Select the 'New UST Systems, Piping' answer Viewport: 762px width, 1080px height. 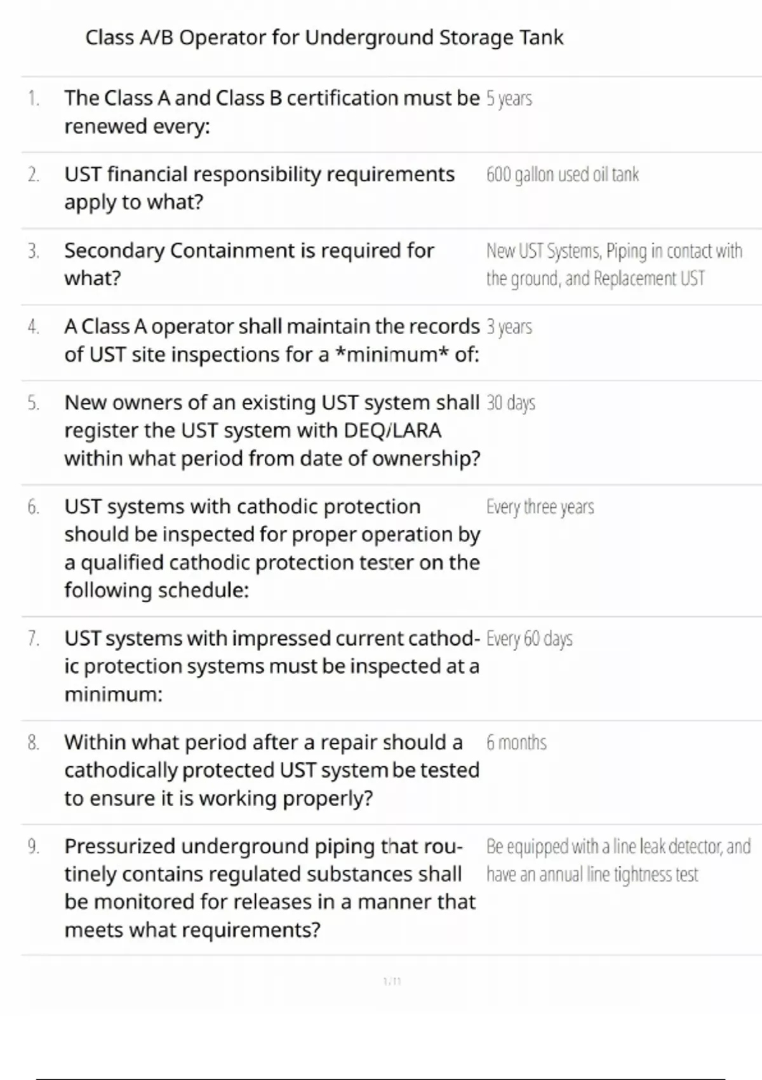(613, 264)
